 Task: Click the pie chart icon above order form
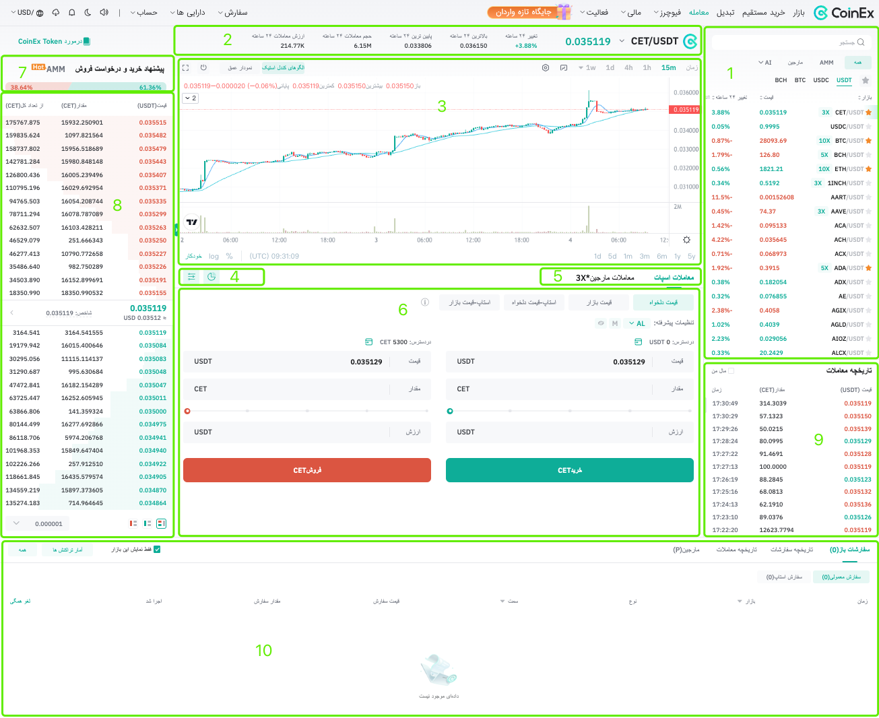click(x=211, y=277)
